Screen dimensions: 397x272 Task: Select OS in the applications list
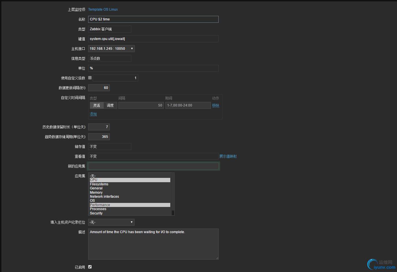point(130,201)
